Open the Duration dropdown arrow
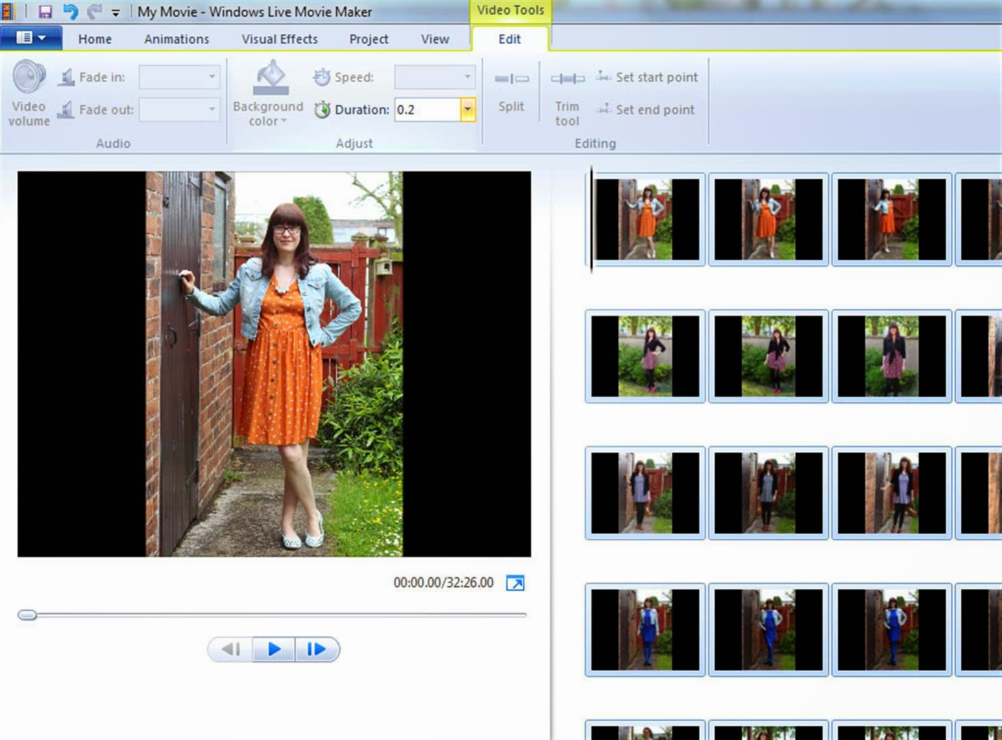The image size is (1002, 740). pos(467,110)
